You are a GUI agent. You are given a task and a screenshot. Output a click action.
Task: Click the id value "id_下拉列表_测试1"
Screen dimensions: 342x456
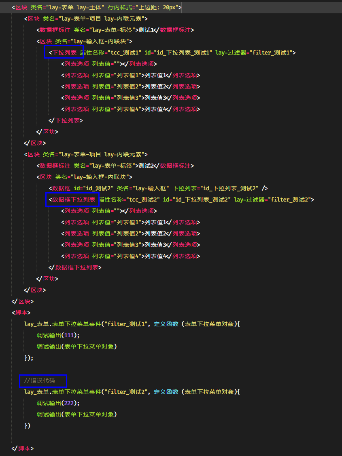tap(183, 53)
